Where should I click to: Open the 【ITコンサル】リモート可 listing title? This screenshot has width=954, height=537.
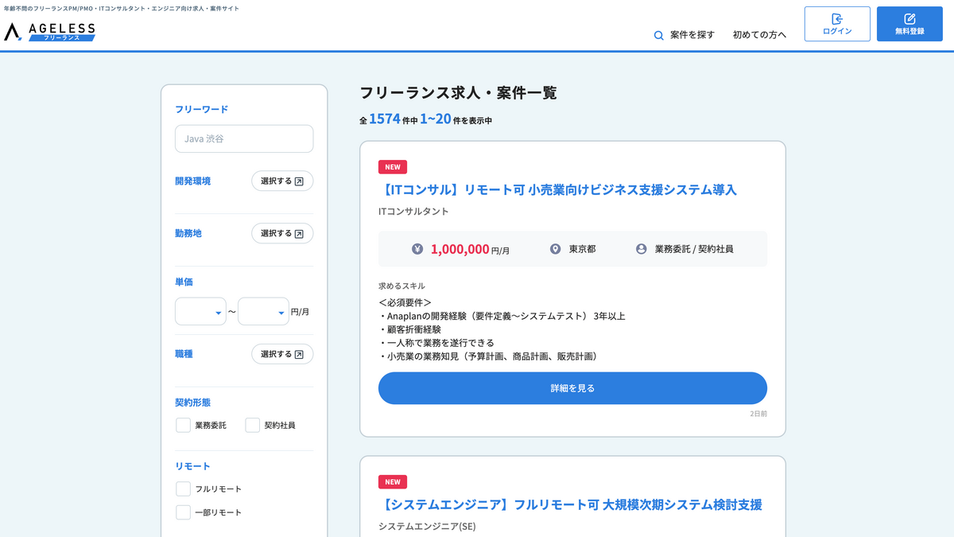click(x=557, y=189)
